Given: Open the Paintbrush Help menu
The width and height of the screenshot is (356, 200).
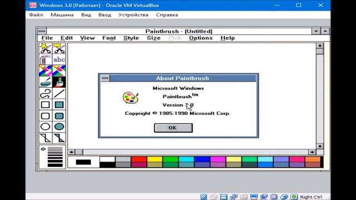Looking at the screenshot, I should pos(228,38).
